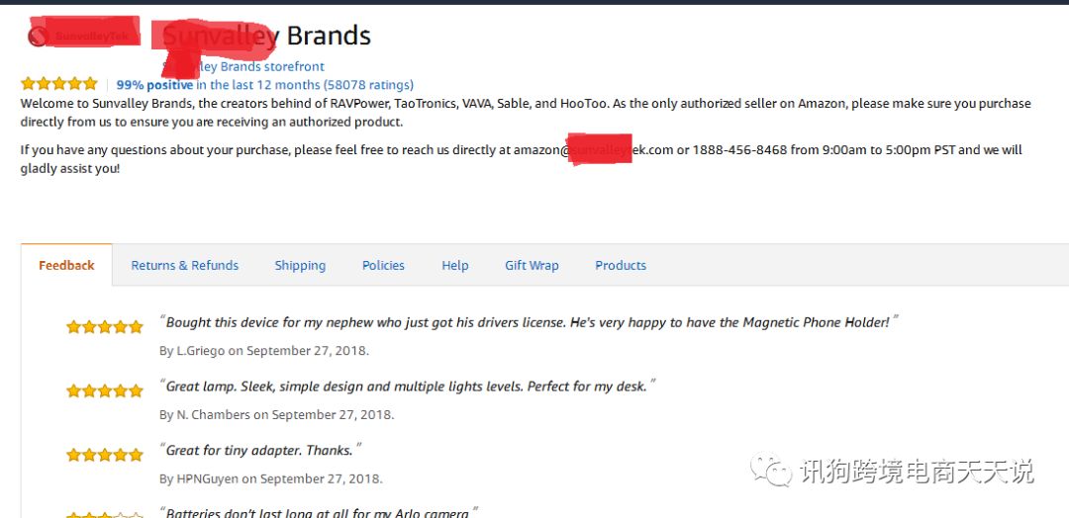Click the Sunvalley Brands page heading

pyautogui.click(x=265, y=37)
